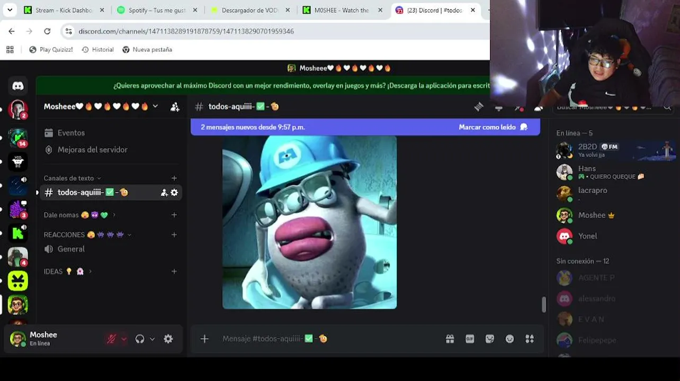Switch to Spotify browser tab

(157, 10)
